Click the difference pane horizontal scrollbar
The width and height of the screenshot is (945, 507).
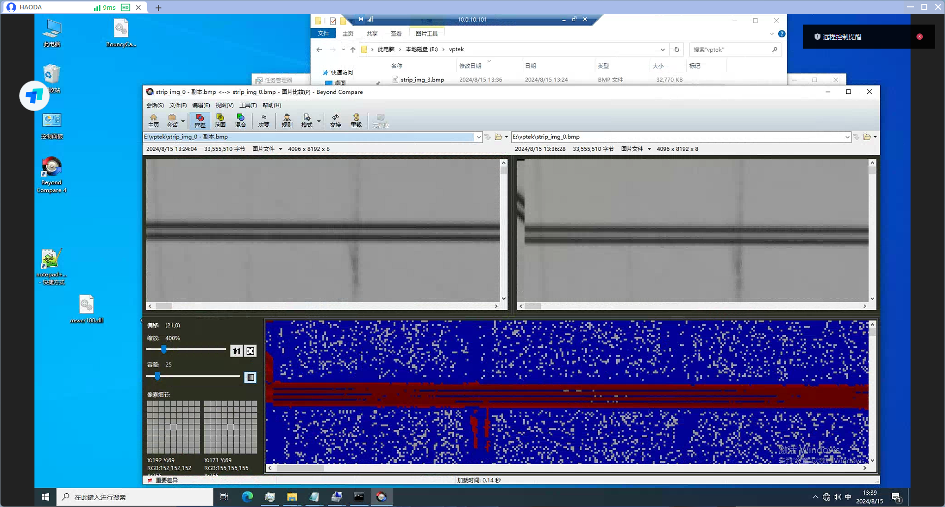click(x=567, y=468)
